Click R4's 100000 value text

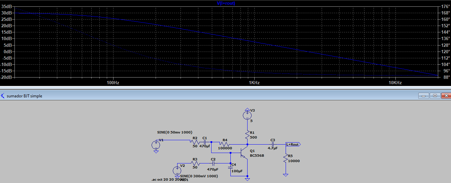click(x=225, y=148)
